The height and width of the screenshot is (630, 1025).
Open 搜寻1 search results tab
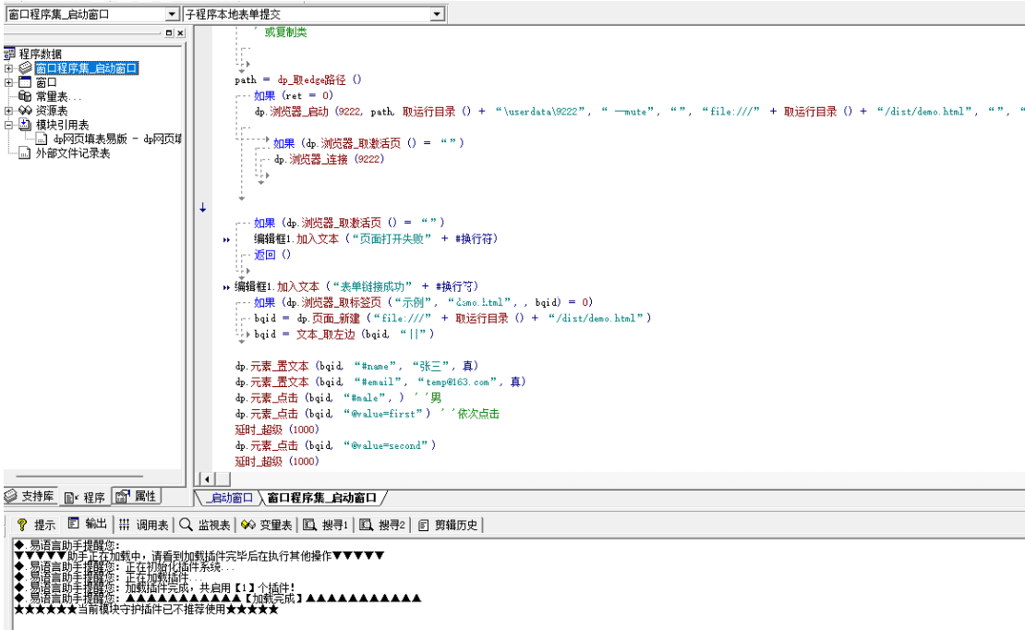click(326, 525)
